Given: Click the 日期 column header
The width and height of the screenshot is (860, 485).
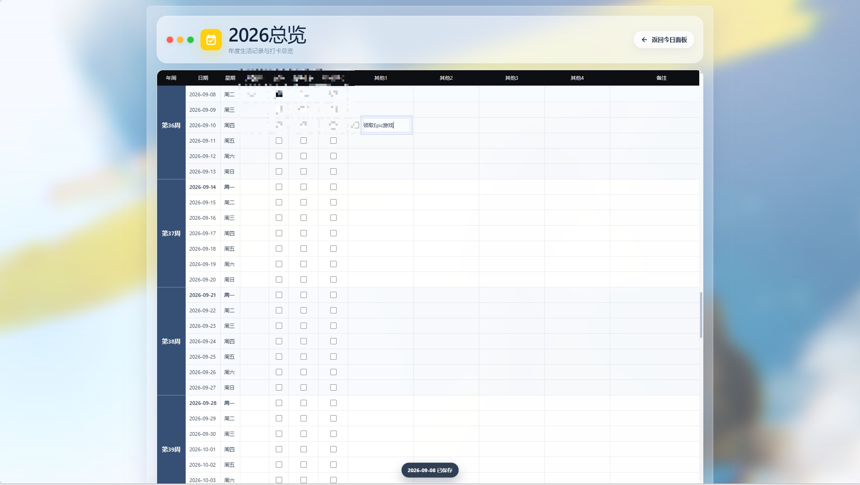Looking at the screenshot, I should coord(203,78).
